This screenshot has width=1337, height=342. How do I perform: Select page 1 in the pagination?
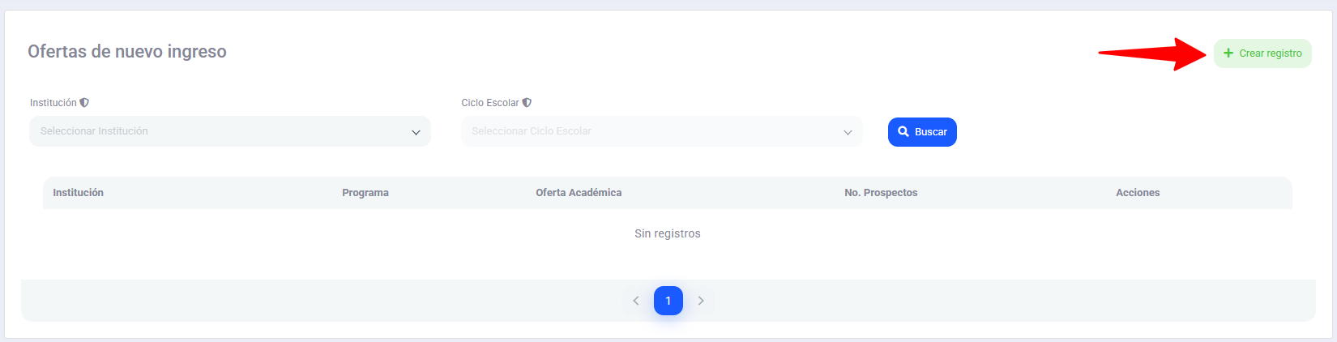668,301
